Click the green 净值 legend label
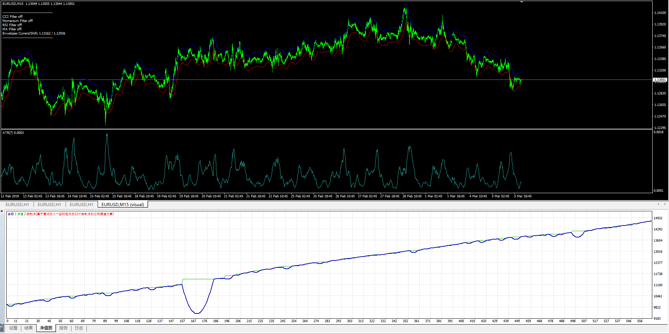Screen dimensions: 669x334 [x=20, y=214]
